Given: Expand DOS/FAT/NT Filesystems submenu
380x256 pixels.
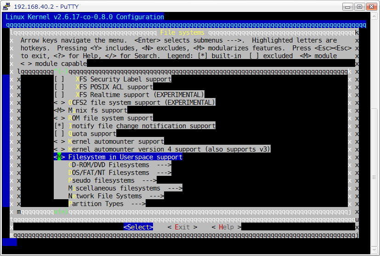Looking at the screenshot, I should click(119, 173).
